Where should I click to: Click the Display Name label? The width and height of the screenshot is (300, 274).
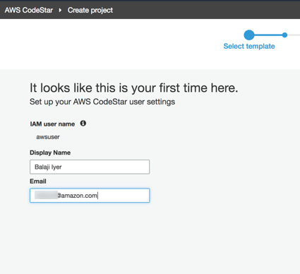(x=50, y=153)
